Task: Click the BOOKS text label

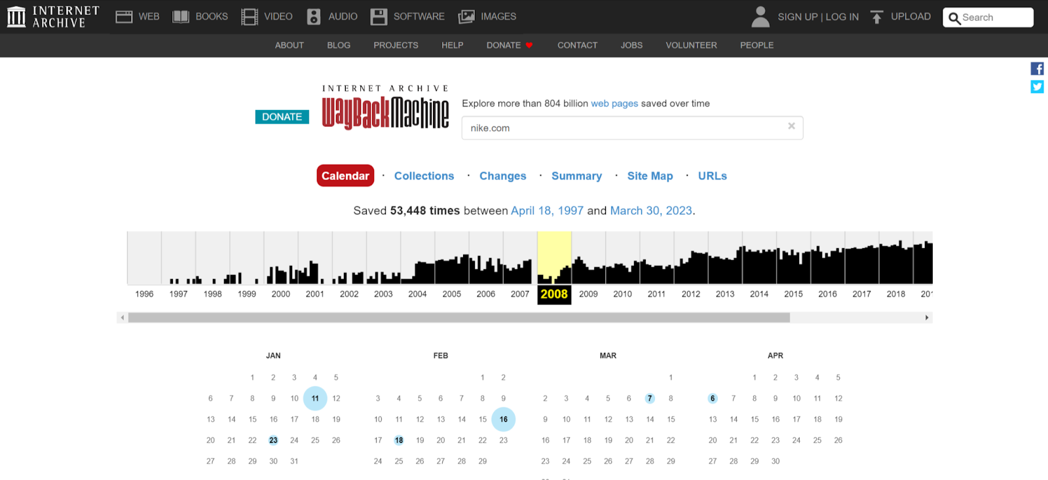Action: pos(212,16)
